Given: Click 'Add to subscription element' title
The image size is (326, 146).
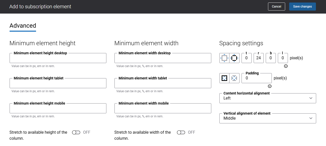Looking at the screenshot, I should click(x=40, y=7).
